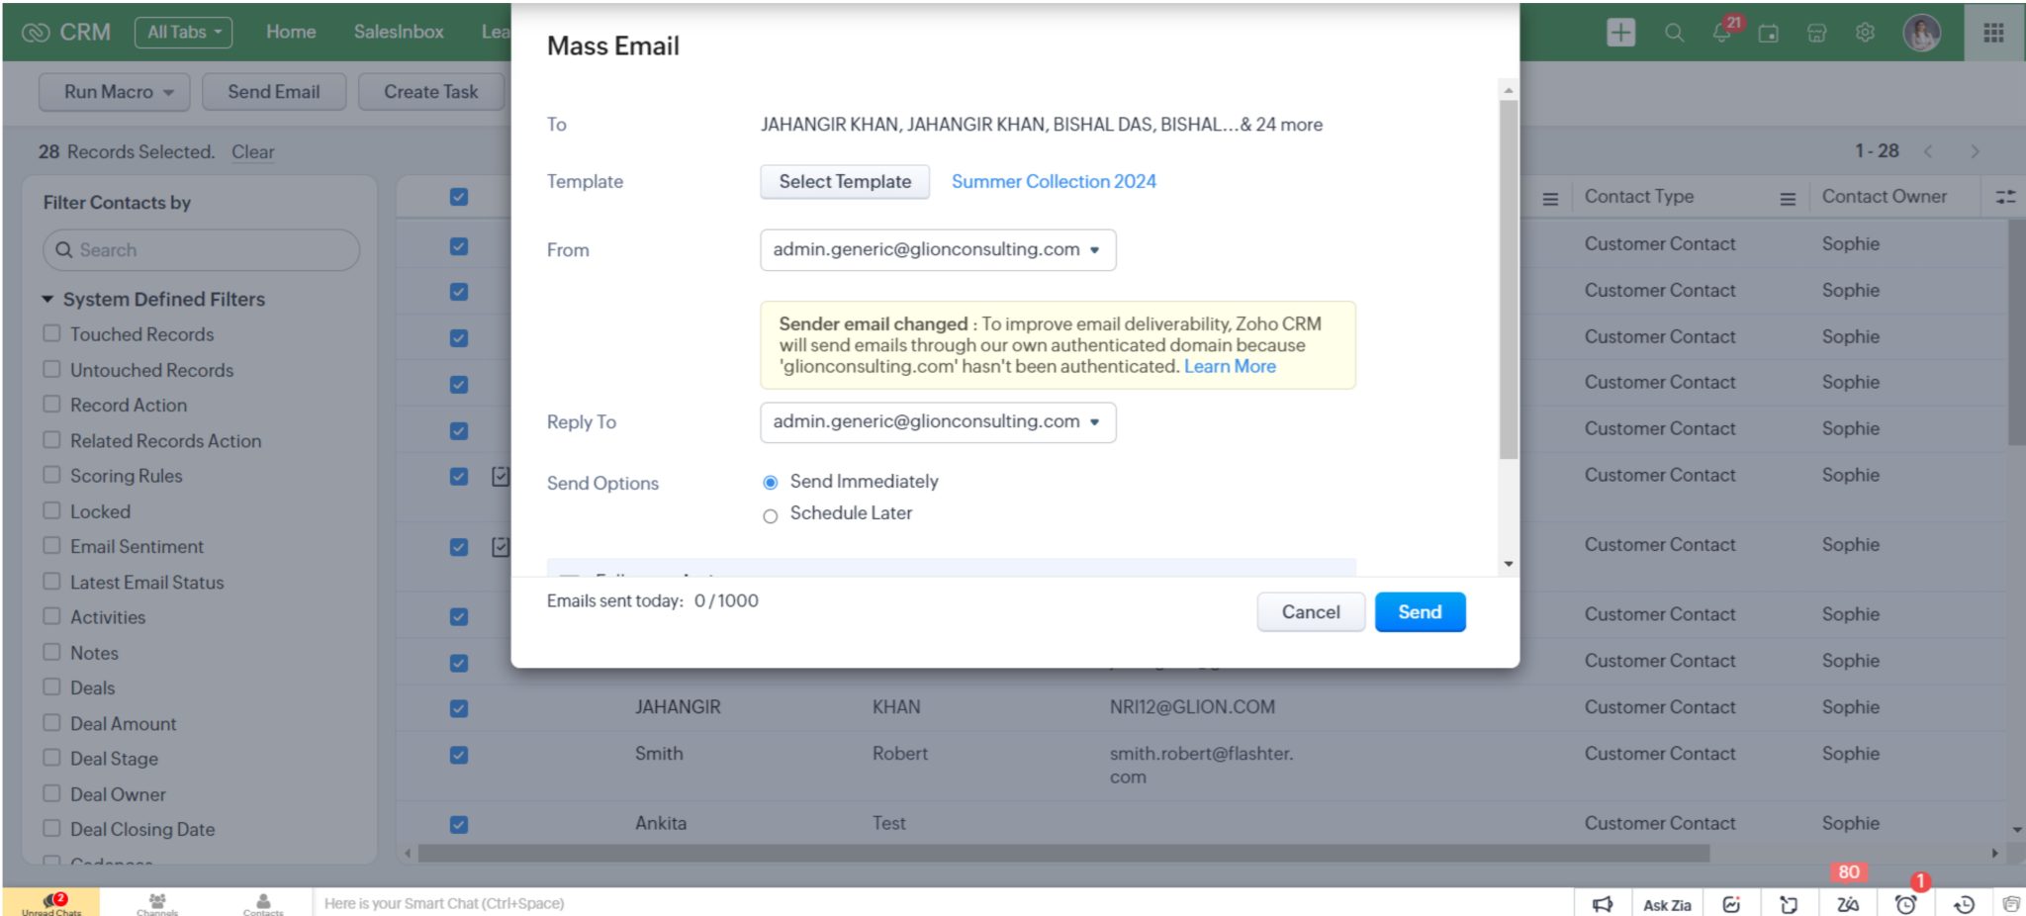Open the Learn More link
The height and width of the screenshot is (916, 2026).
pyautogui.click(x=1230, y=366)
